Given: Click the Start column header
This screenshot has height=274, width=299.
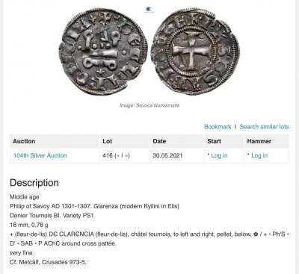Looking at the screenshot, I should coord(214,141).
